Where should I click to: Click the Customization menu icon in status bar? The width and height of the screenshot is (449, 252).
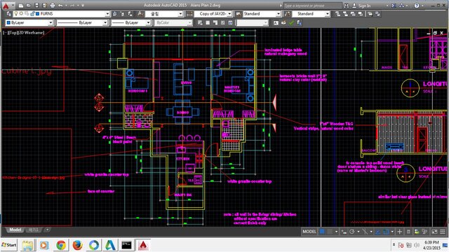click(x=443, y=232)
